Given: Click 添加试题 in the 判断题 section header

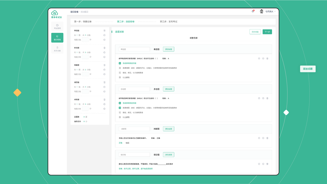Looking at the screenshot, I should [x=168, y=129].
